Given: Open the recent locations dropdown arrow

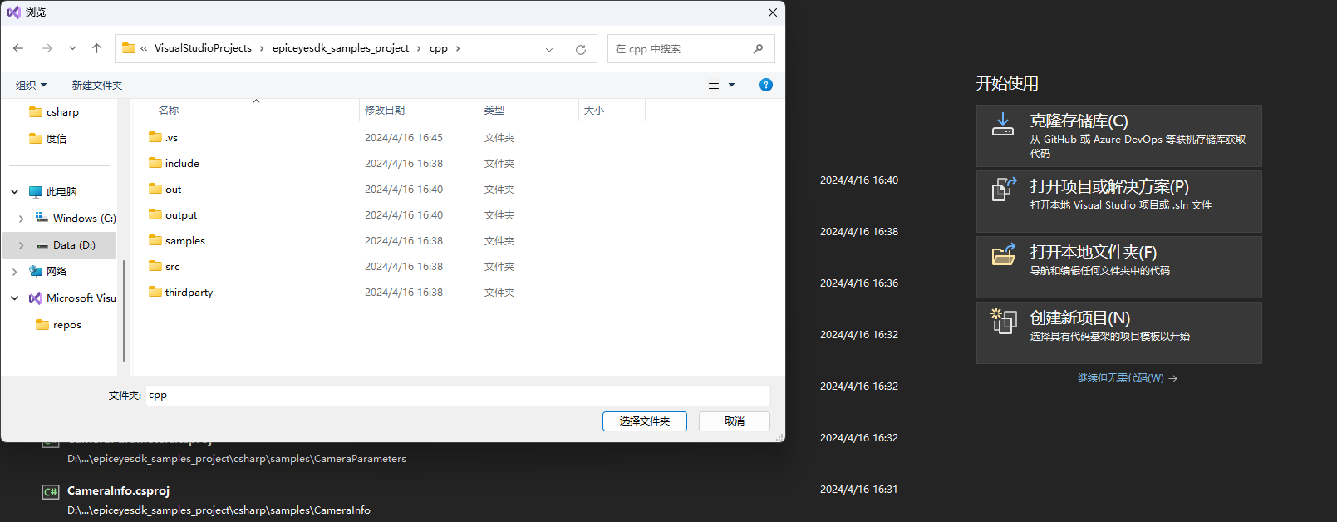Looking at the screenshot, I should [x=72, y=48].
